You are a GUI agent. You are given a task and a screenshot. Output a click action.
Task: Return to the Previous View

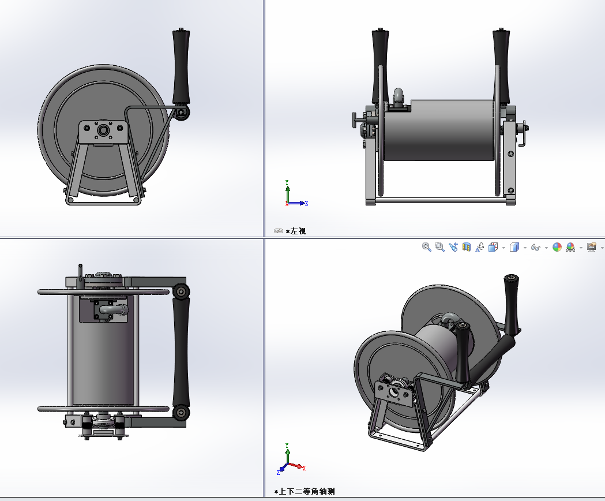(453, 247)
